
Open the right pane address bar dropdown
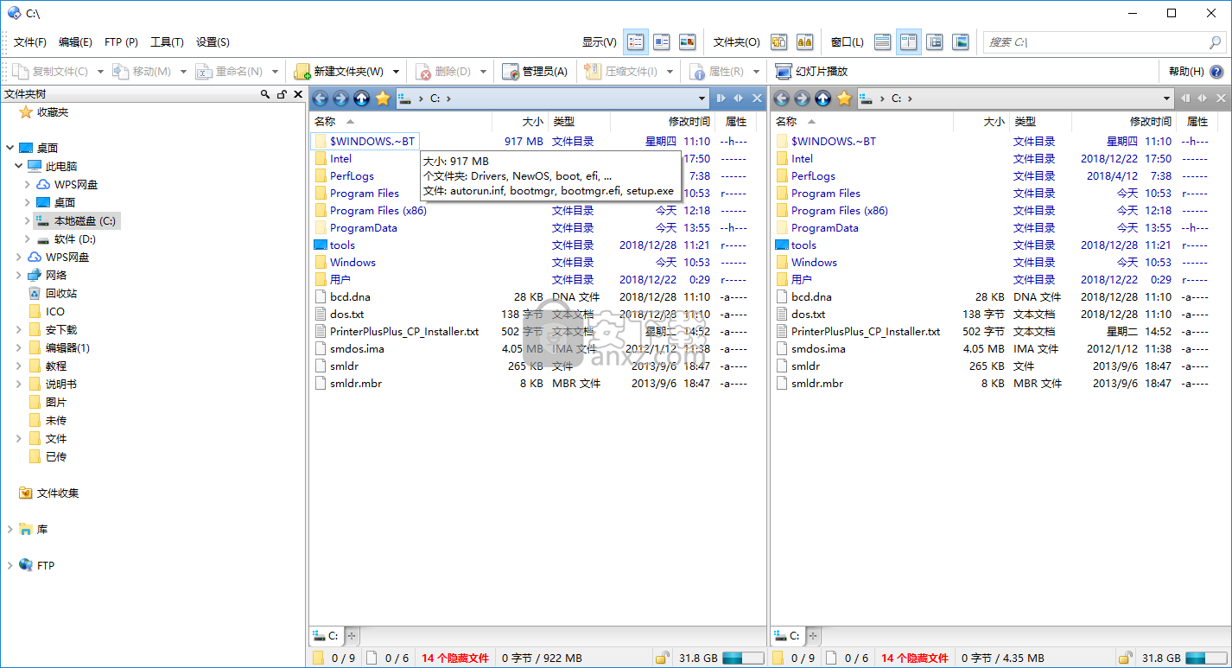tap(1166, 99)
